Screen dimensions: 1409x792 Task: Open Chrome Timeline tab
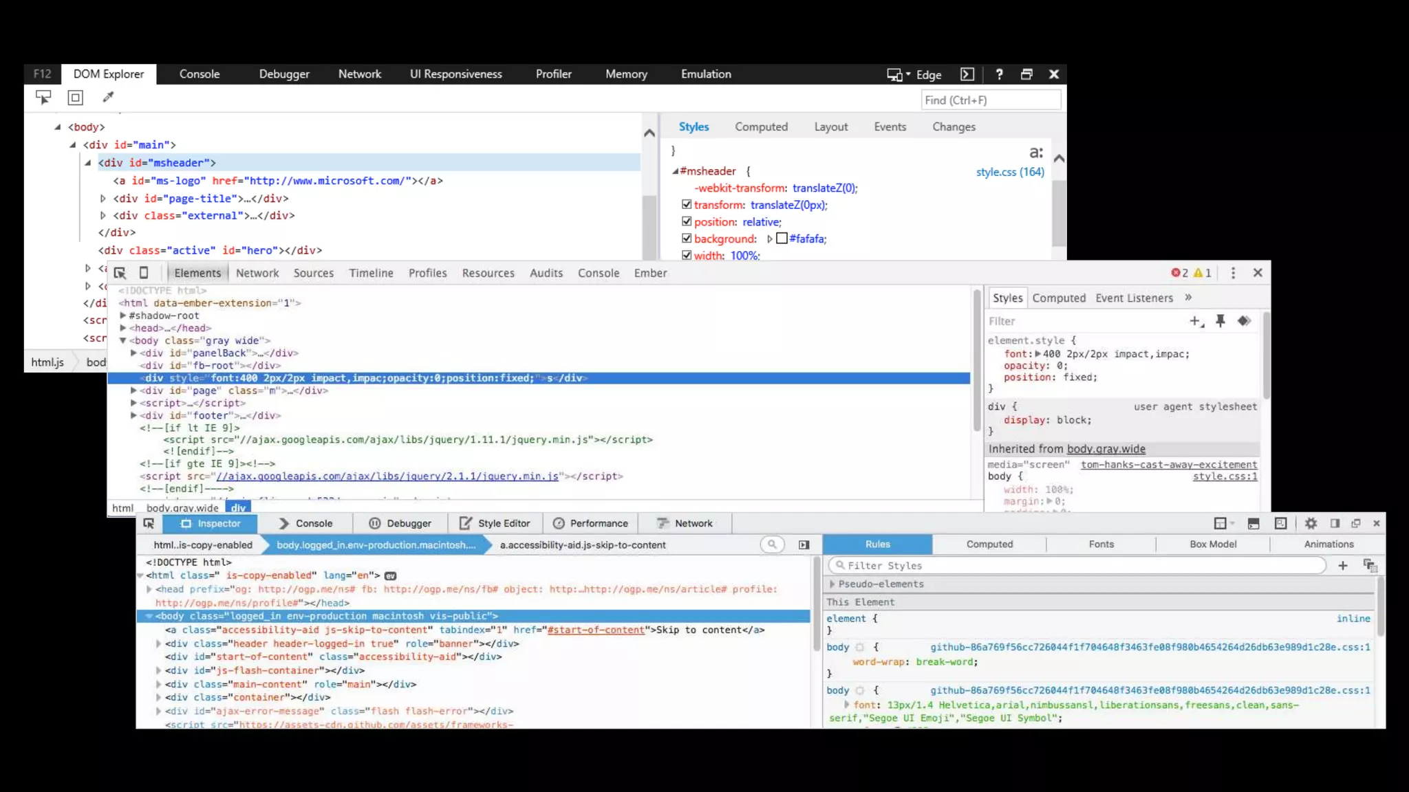371,273
